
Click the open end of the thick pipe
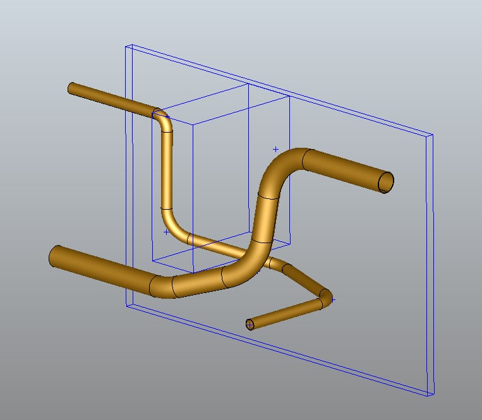pyautogui.click(x=386, y=183)
